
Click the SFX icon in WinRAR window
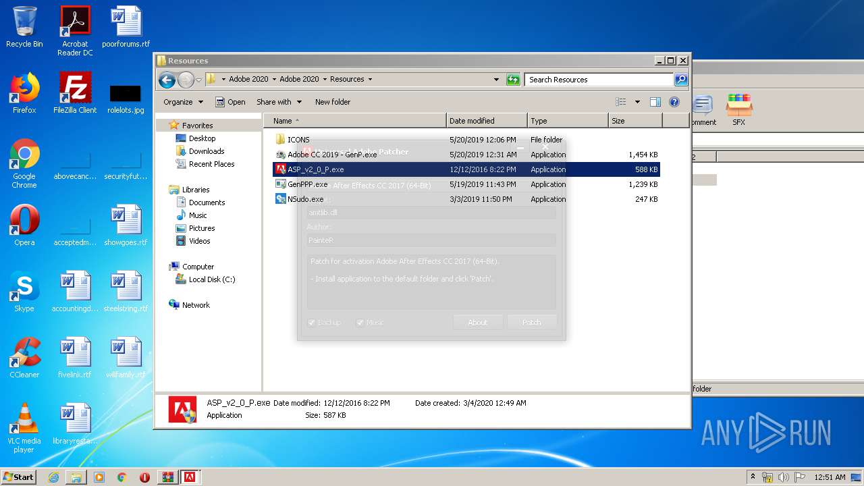(739, 109)
